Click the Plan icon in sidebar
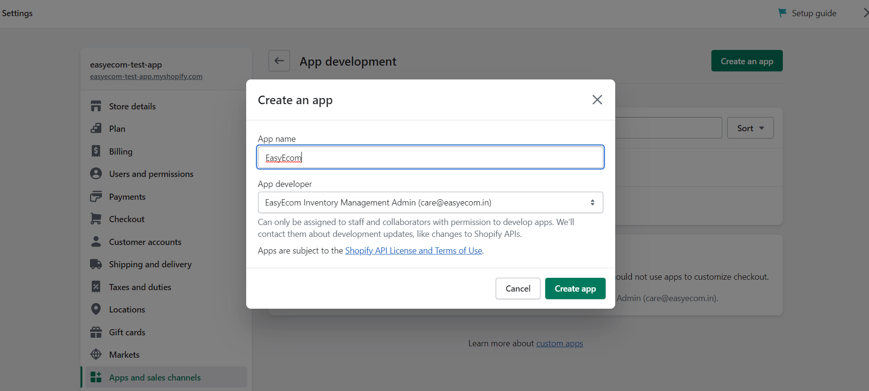 click(x=96, y=128)
